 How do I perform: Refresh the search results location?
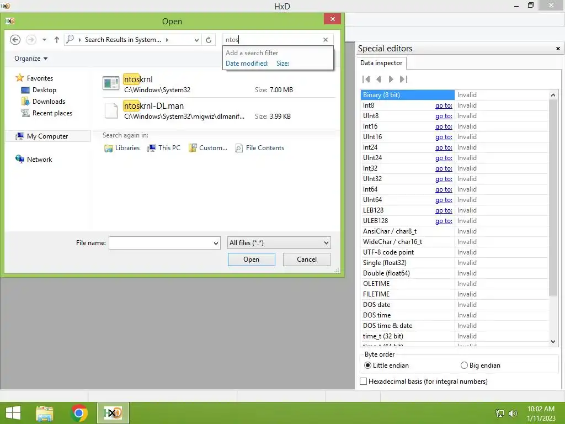coord(209,40)
